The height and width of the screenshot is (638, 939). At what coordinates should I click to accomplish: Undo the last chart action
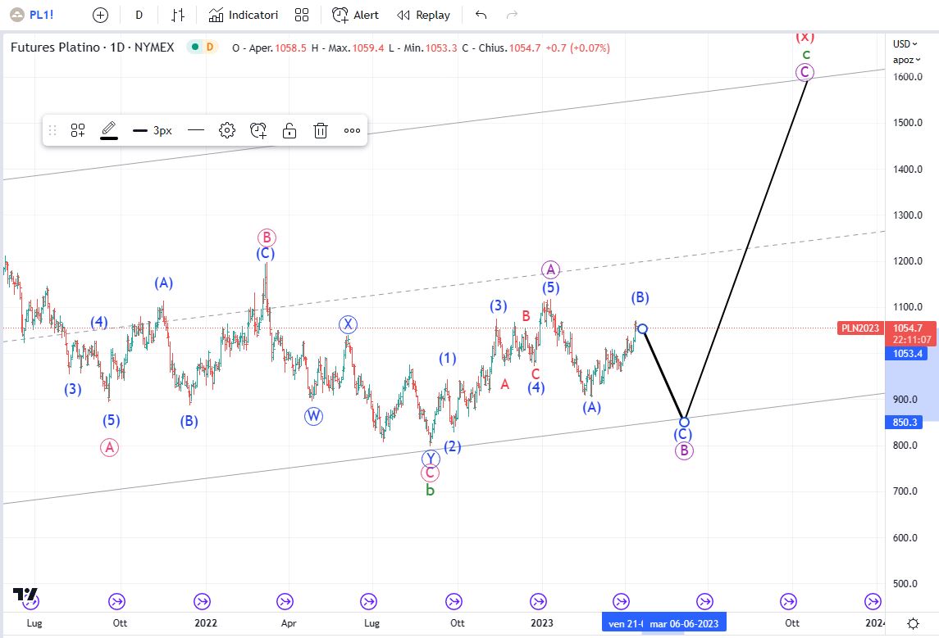click(481, 15)
